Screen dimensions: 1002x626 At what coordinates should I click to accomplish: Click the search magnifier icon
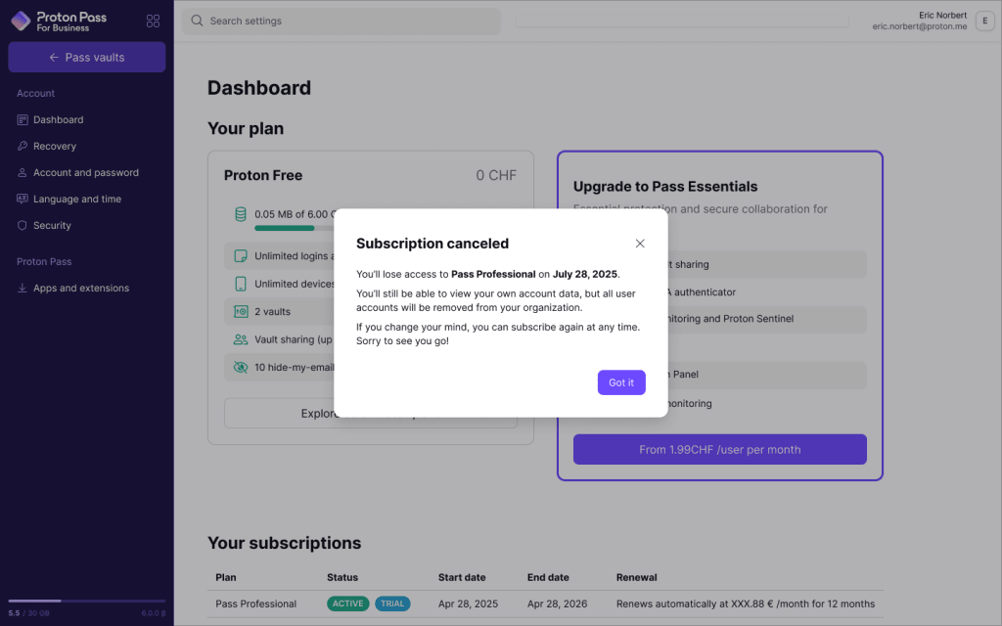(197, 22)
